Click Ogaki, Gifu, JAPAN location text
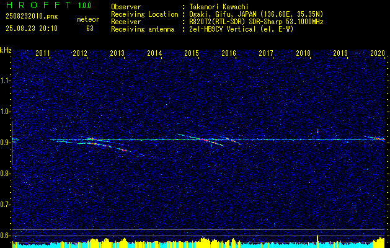The image size is (390, 248). [x=256, y=14]
